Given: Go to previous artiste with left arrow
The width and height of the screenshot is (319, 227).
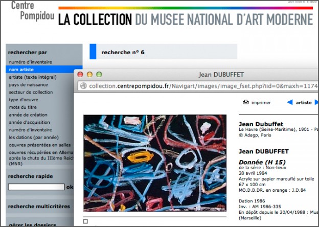Looking at the screenshot, I should (x=290, y=102).
